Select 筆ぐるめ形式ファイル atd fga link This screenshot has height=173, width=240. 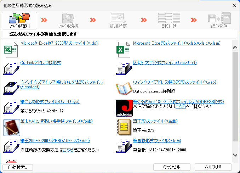50,102
